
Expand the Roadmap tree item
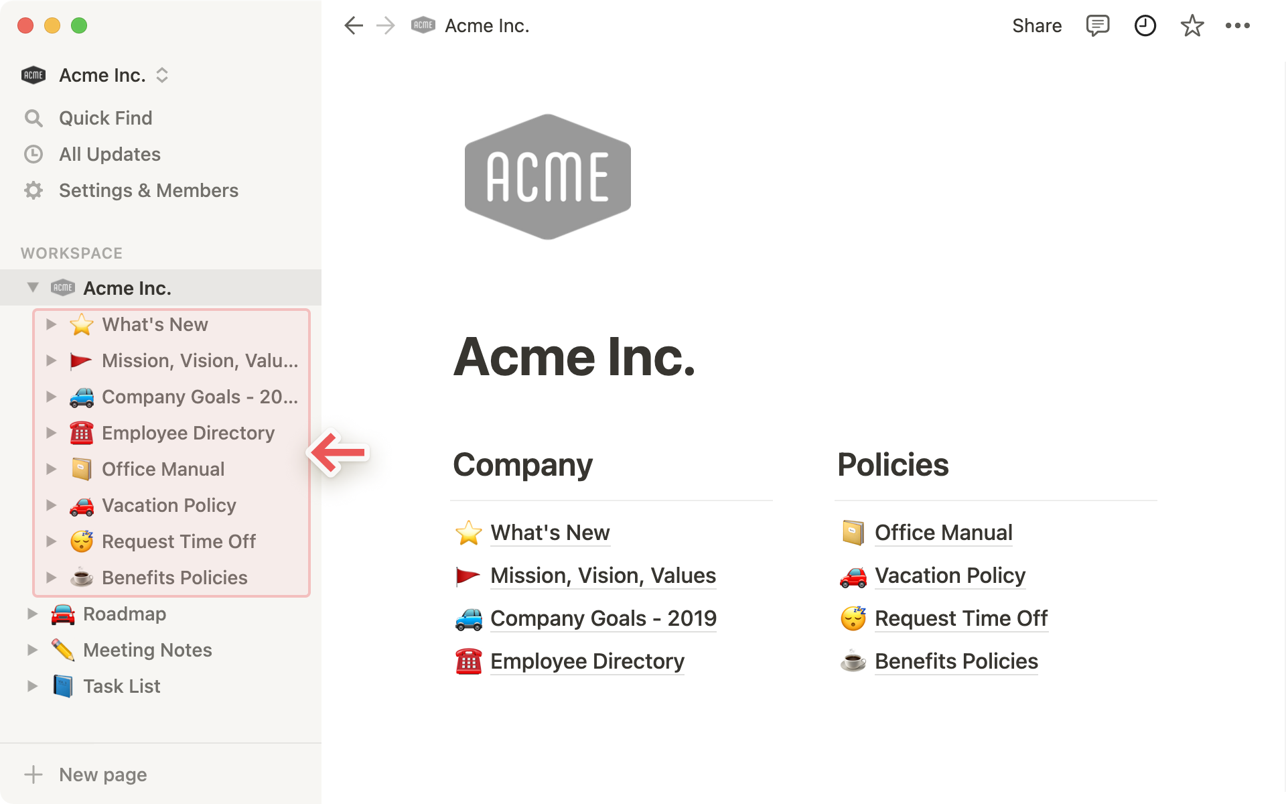pos(33,613)
